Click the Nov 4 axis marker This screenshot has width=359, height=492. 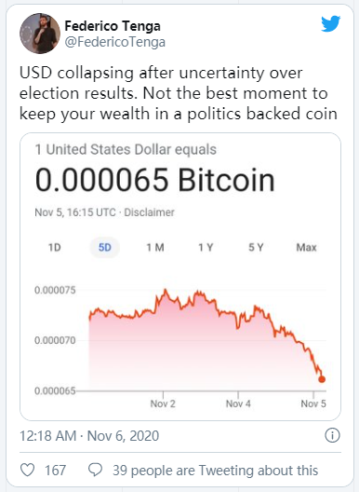[238, 403]
